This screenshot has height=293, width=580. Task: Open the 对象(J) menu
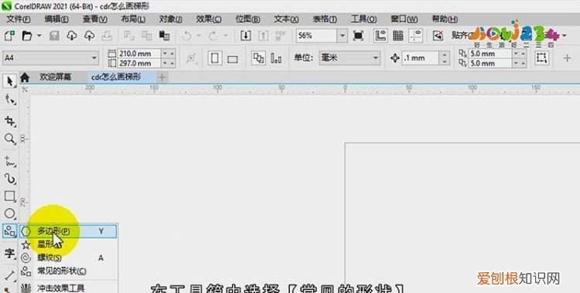pos(171,19)
